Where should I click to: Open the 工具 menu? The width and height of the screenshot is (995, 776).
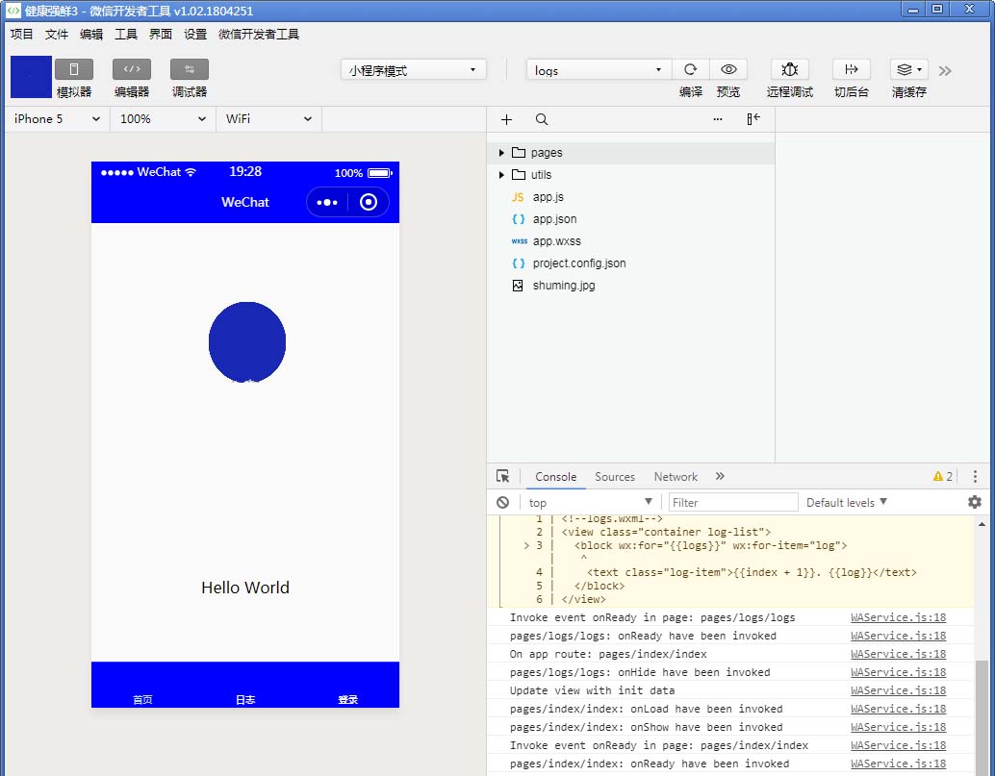pyautogui.click(x=126, y=34)
